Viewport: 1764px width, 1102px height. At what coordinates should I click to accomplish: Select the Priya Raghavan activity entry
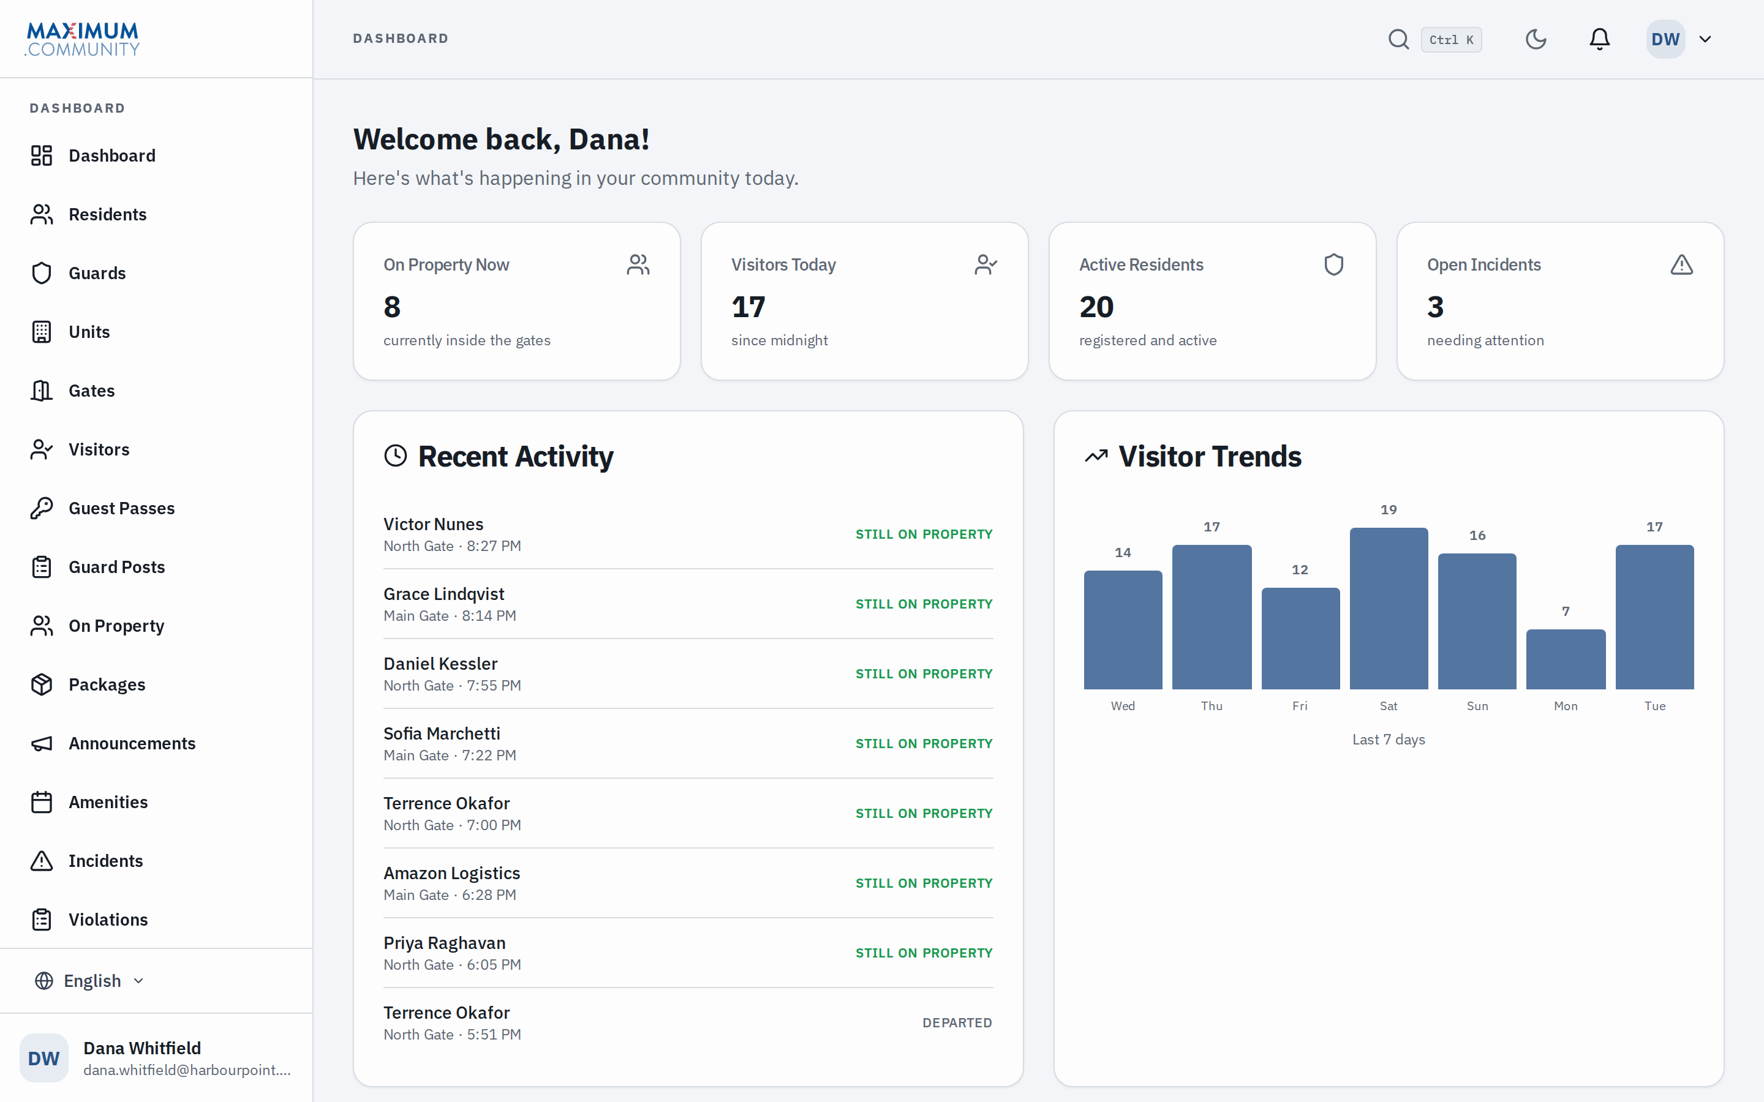[688, 953]
